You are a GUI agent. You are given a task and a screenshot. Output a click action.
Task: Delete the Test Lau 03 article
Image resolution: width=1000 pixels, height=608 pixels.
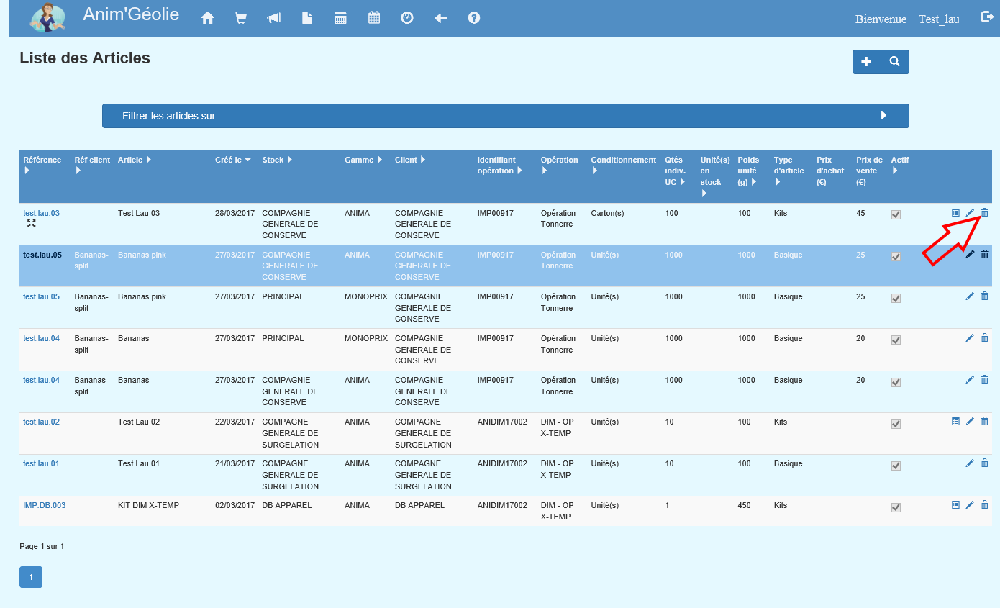coord(985,213)
